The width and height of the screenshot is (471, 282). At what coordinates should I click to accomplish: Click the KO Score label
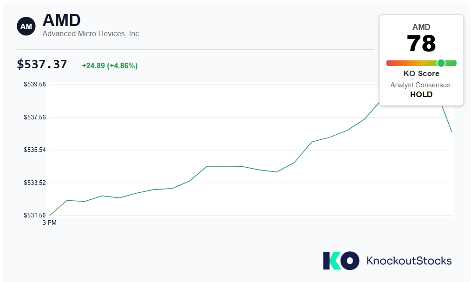click(x=421, y=73)
